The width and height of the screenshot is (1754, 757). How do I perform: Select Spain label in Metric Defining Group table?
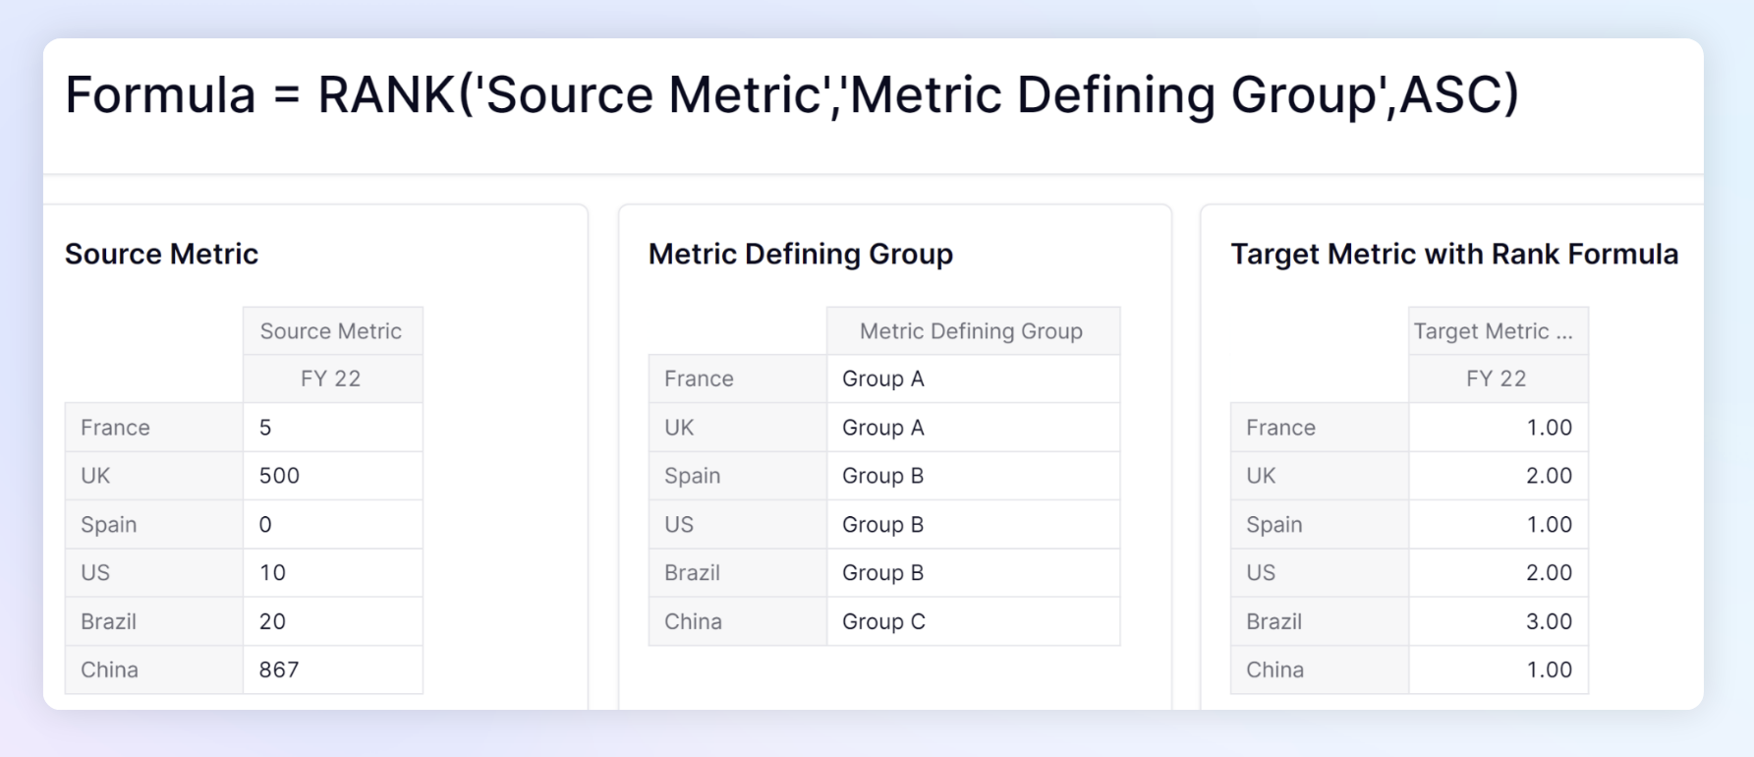[738, 476]
